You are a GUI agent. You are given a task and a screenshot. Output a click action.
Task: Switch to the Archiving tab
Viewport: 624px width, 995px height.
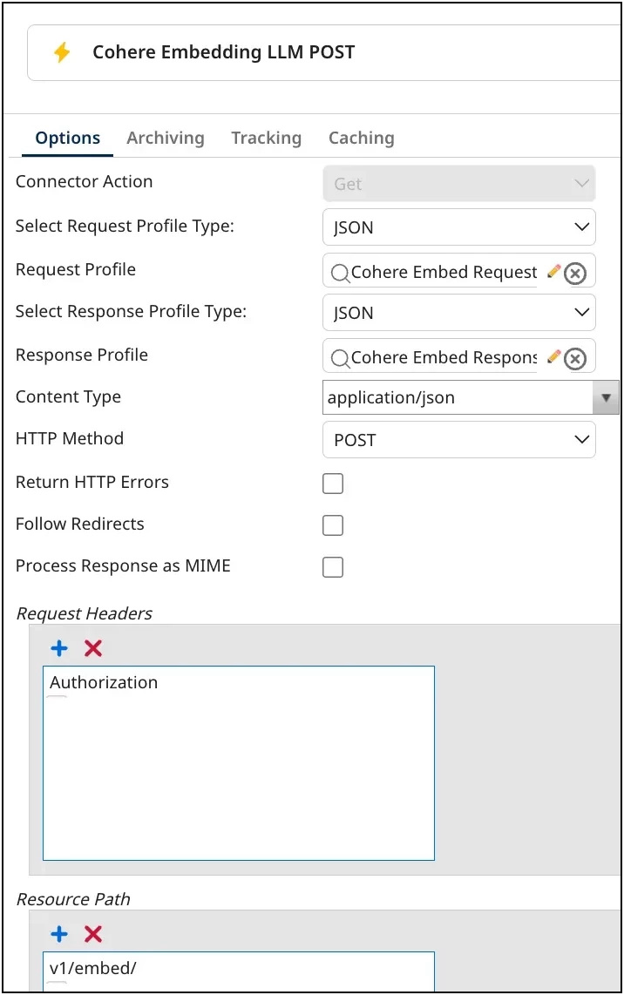tap(166, 138)
